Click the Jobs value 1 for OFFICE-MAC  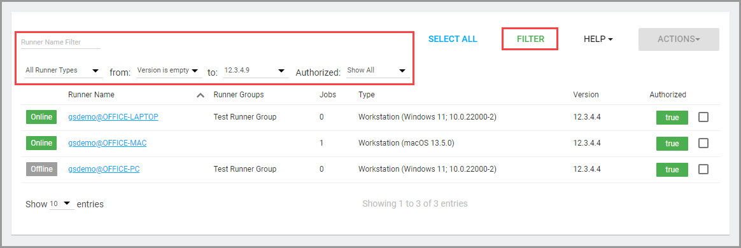pos(322,142)
